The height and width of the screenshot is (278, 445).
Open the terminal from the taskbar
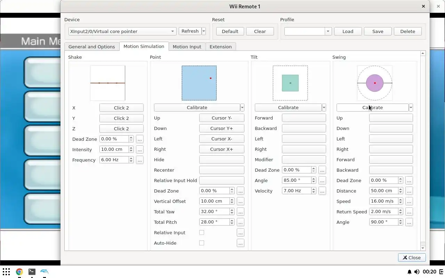click(32, 272)
